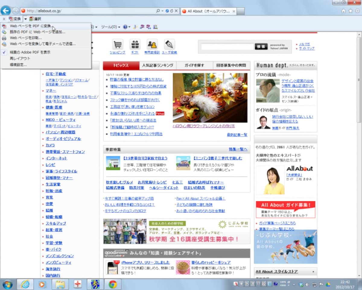Open the 専門家相談 people icon
362x290 pixels.
click(x=152, y=44)
